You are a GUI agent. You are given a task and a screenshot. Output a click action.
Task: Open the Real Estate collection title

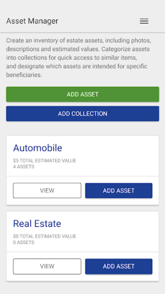(37, 224)
